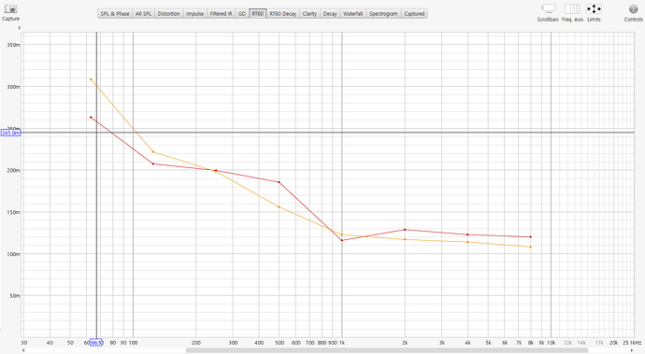Click the horizontal scrollbar left arrow
645x354 pixels.
[x=23, y=350]
